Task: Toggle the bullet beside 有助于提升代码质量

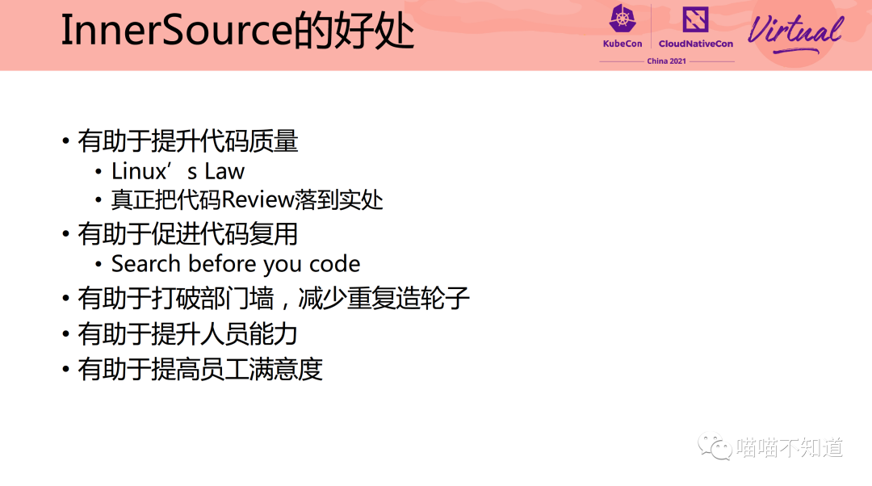Action: [63, 142]
